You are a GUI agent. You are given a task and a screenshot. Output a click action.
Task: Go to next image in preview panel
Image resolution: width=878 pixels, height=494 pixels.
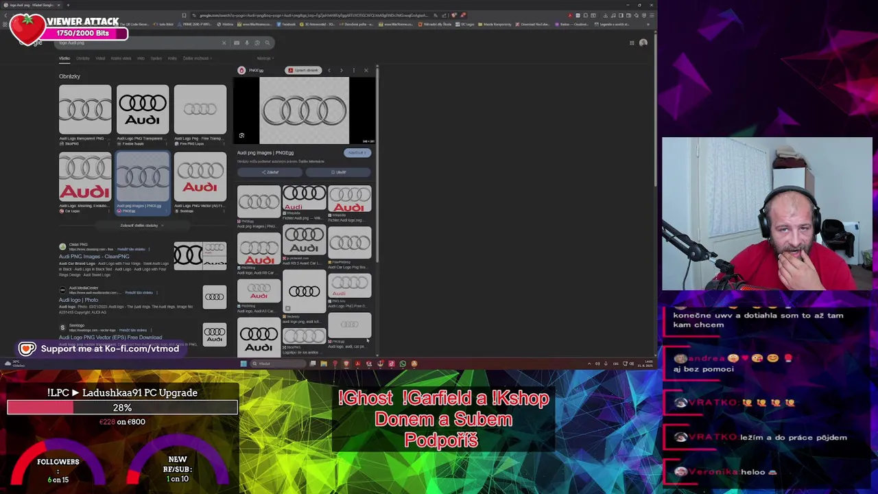pos(341,70)
